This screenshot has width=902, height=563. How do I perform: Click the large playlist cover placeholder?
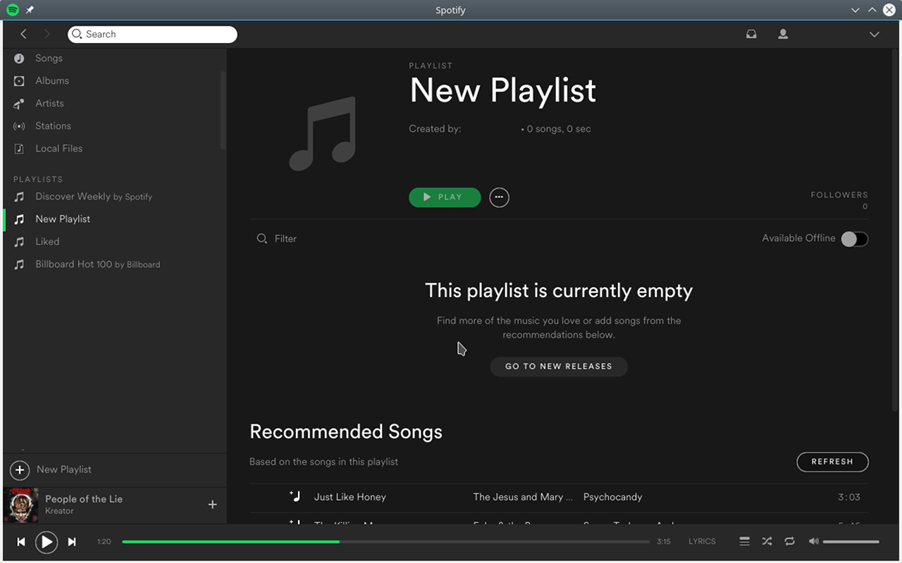coord(323,134)
